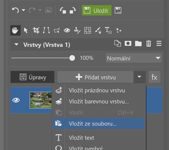
Task: Choose Vložit symbol
Action: coord(99,148)
